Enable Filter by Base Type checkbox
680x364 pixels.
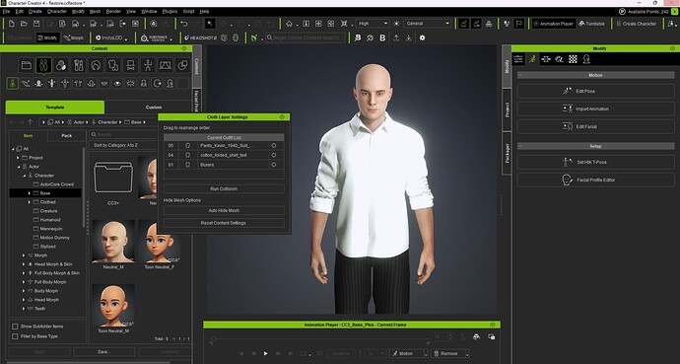pyautogui.click(x=15, y=336)
